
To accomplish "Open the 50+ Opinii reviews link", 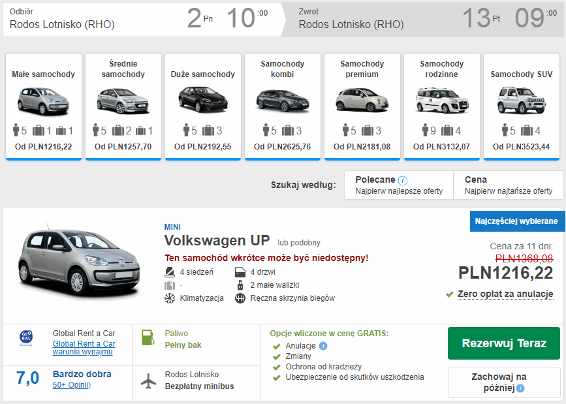I will (x=71, y=385).
